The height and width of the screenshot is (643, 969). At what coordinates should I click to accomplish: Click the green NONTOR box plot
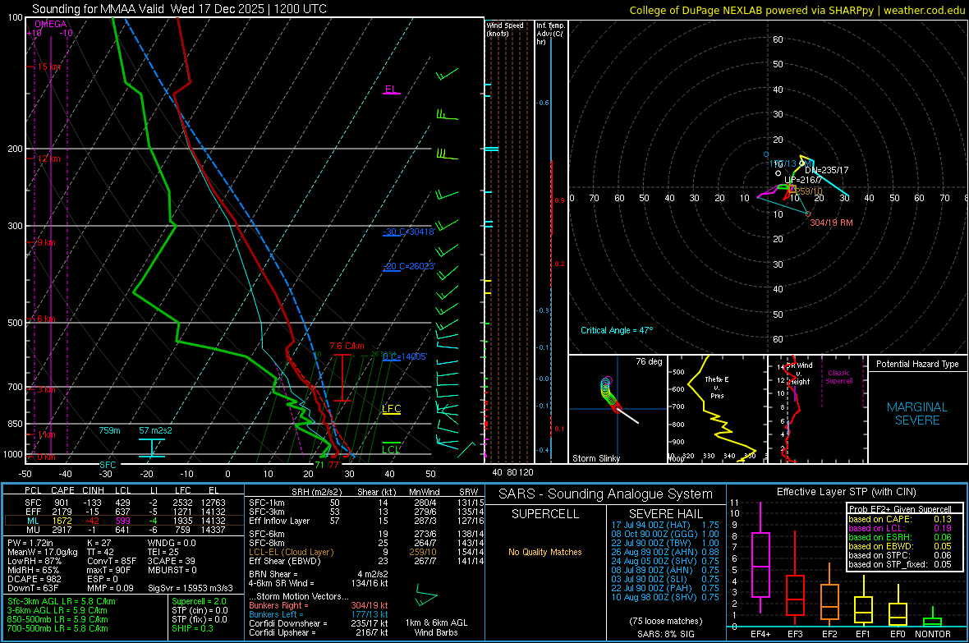(x=932, y=618)
